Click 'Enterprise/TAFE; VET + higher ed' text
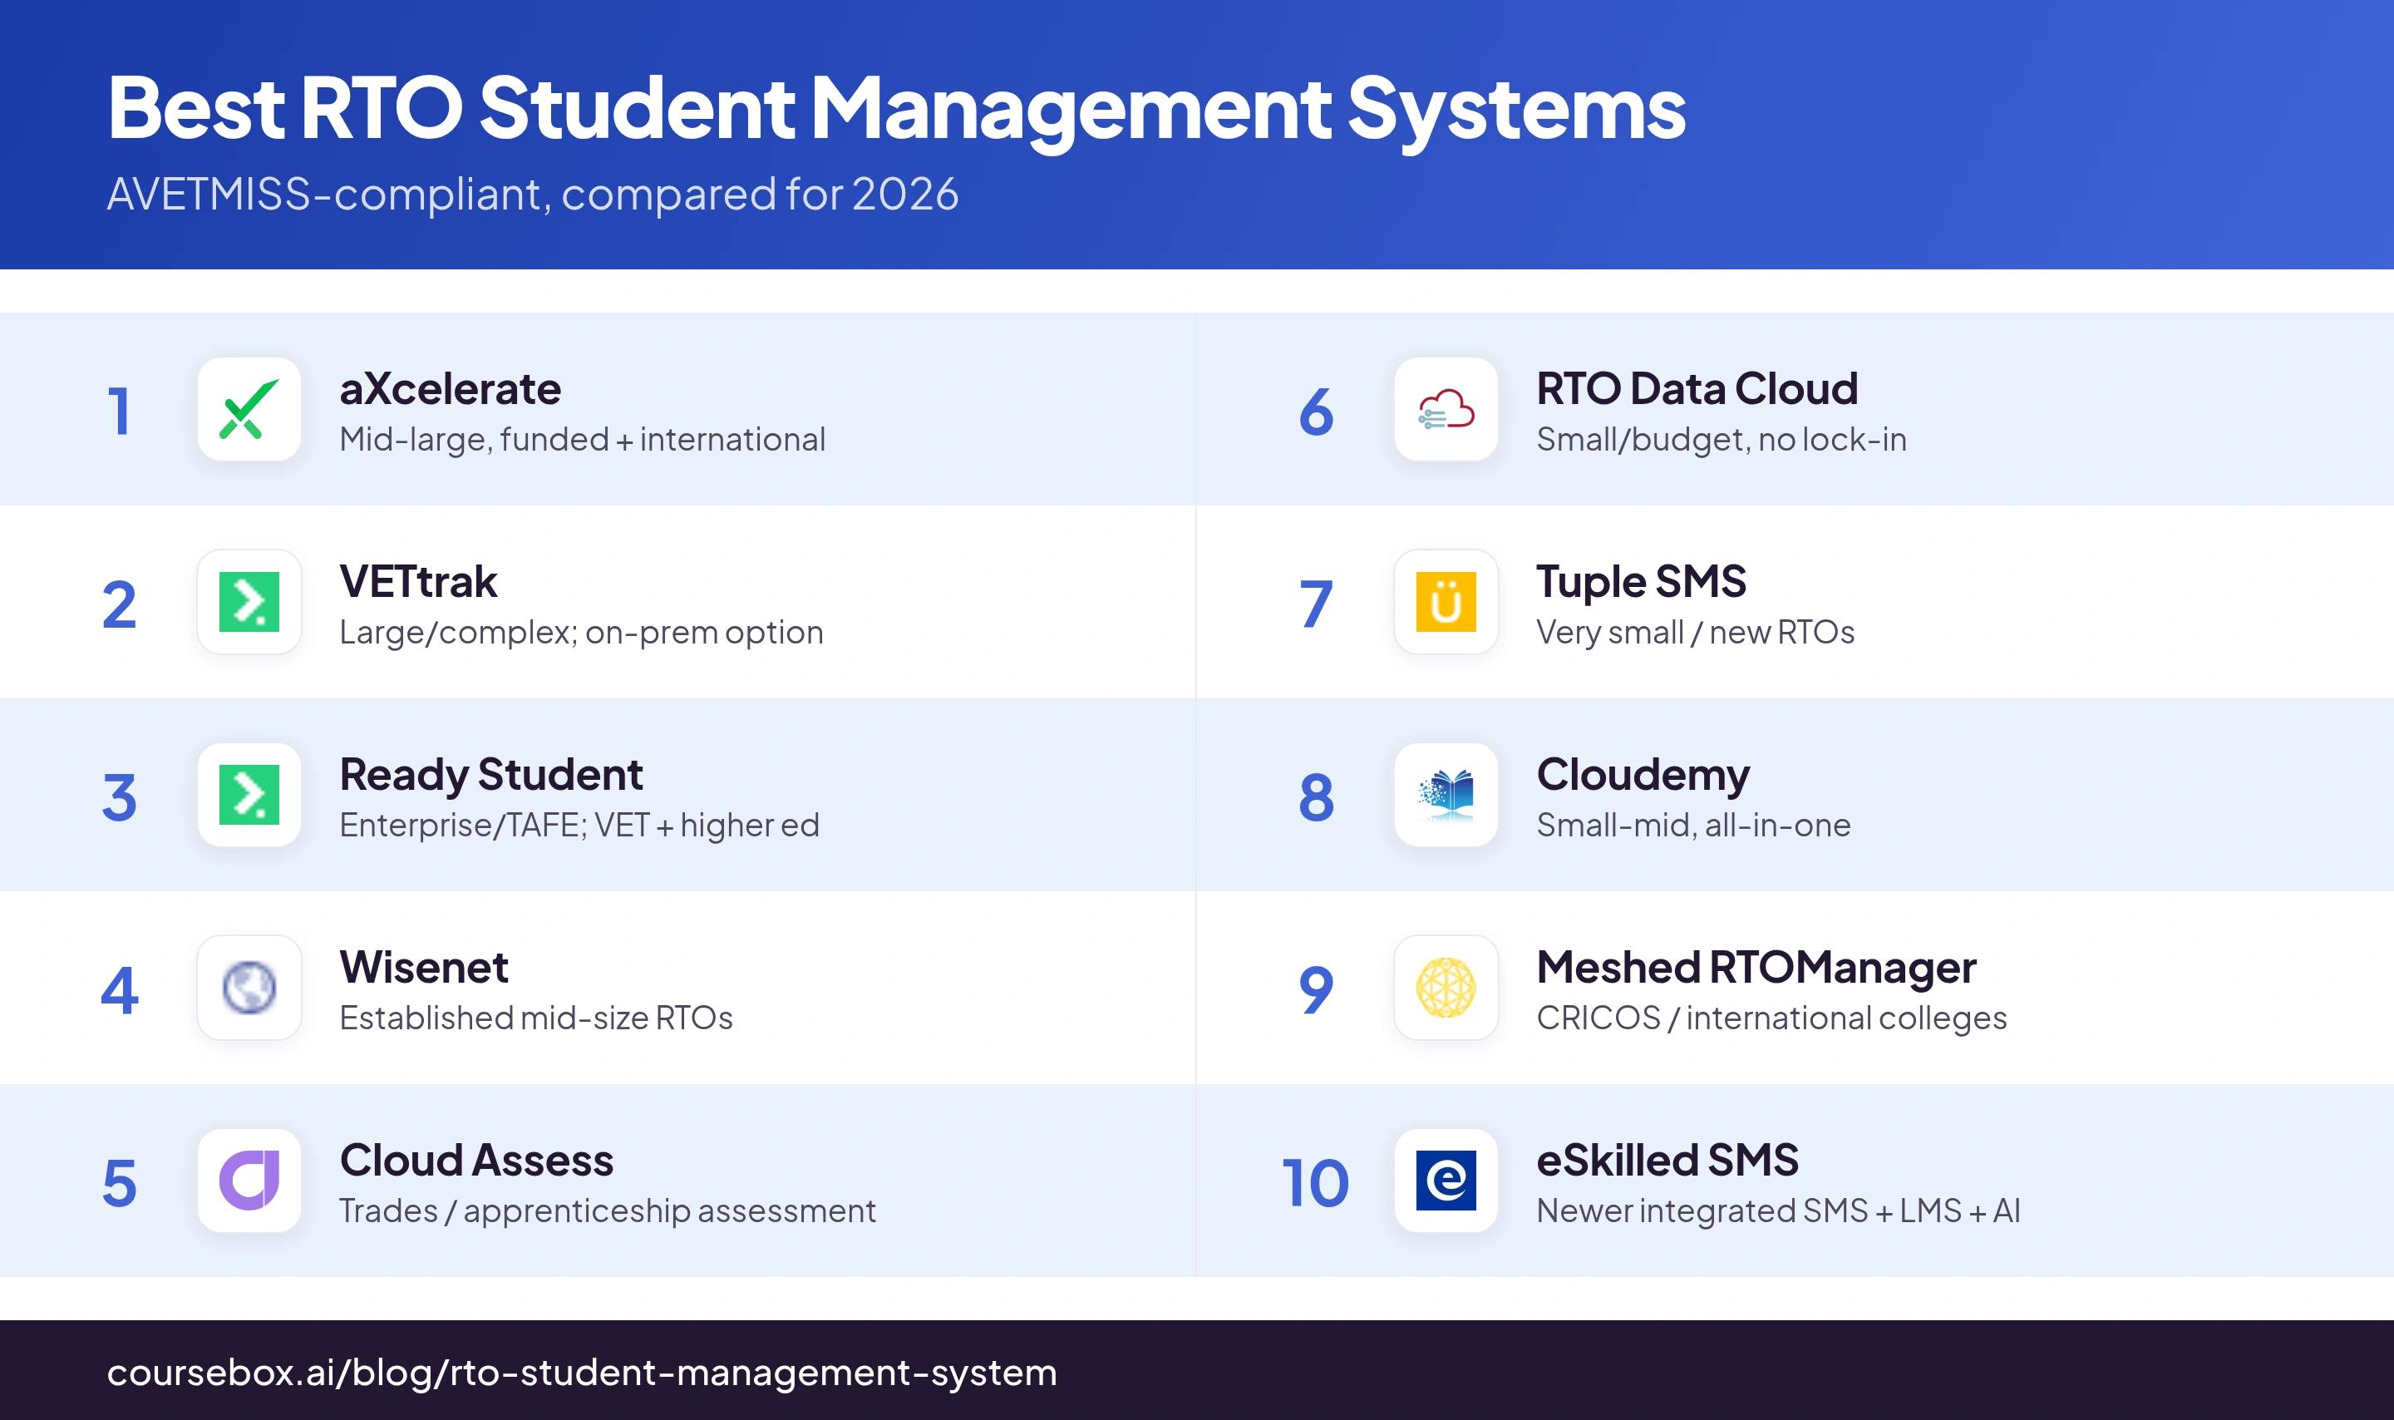 pyautogui.click(x=579, y=826)
